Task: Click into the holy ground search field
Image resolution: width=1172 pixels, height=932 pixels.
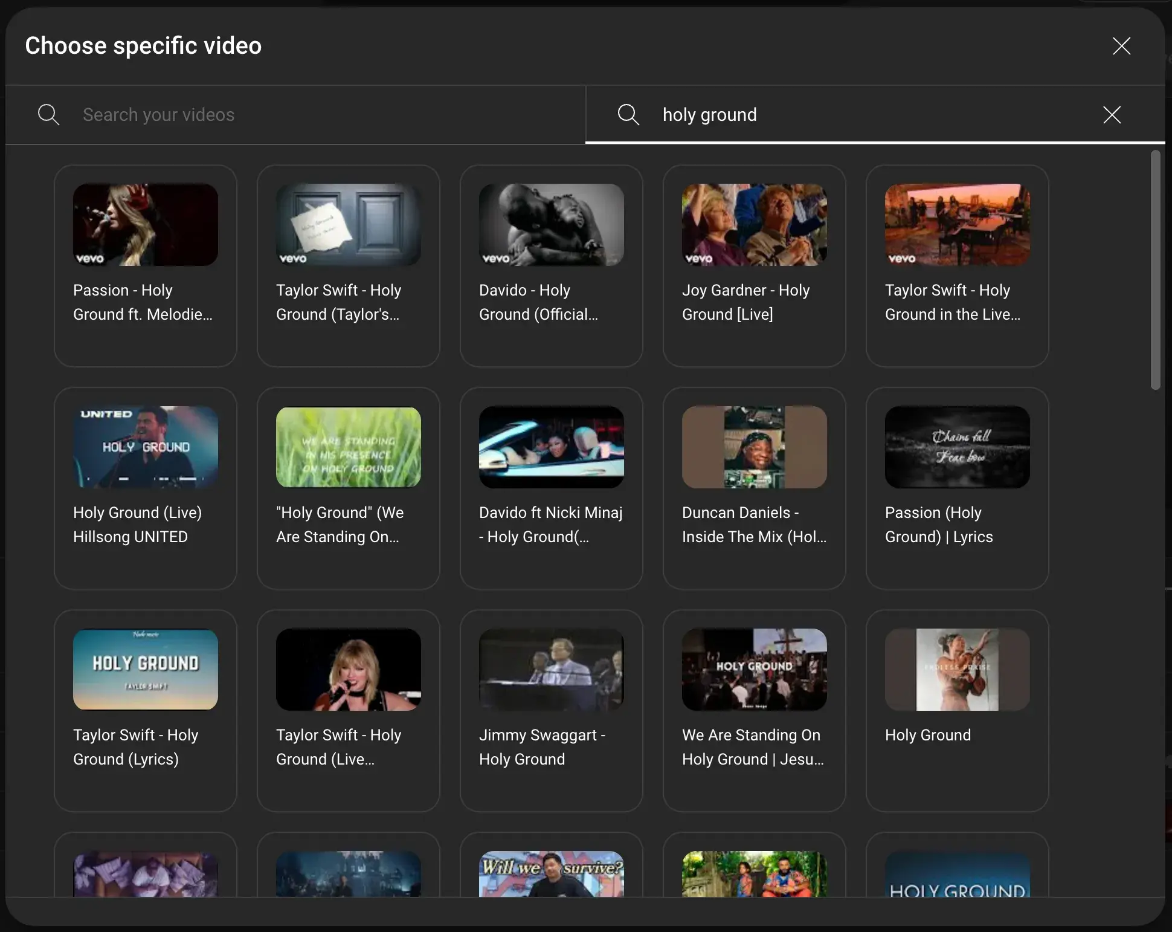Action: click(x=876, y=115)
